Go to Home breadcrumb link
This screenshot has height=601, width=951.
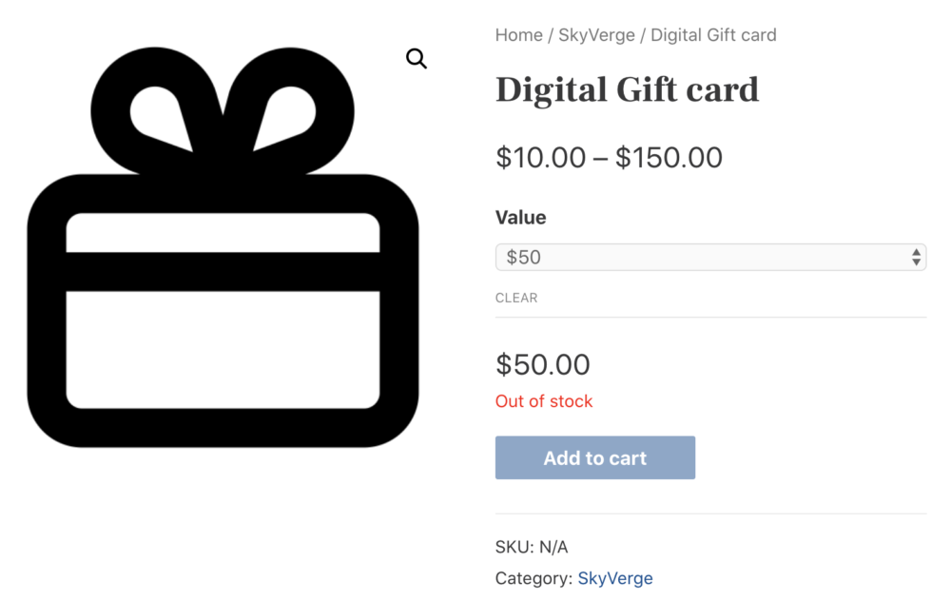518,35
